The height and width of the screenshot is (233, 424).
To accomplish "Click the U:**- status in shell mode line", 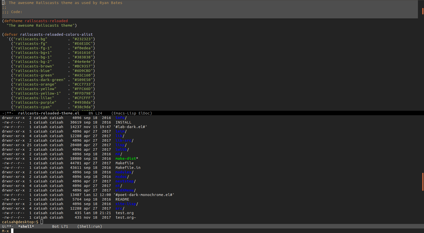I will click(8, 226).
